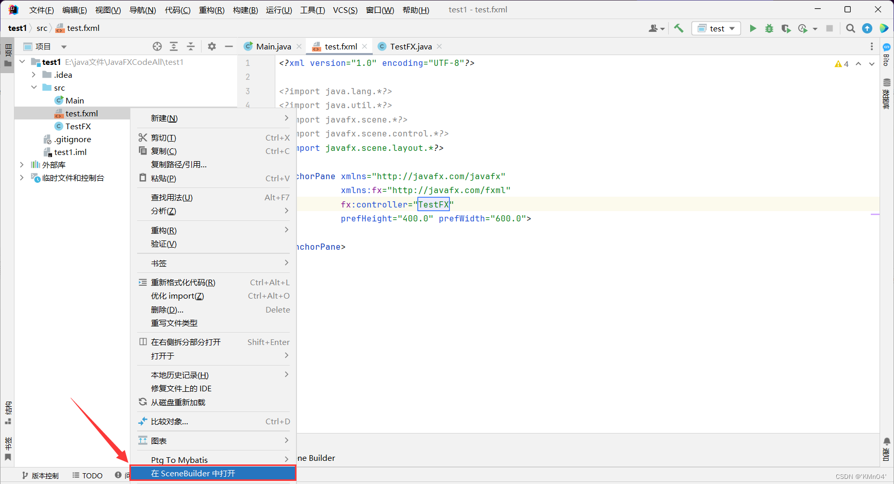Close the Main.java tab
The image size is (894, 484).
point(299,46)
